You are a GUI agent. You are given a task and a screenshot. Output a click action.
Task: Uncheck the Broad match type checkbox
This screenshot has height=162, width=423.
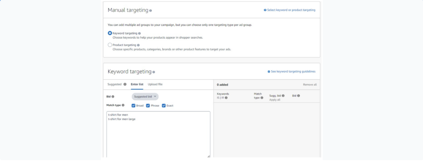(133, 105)
